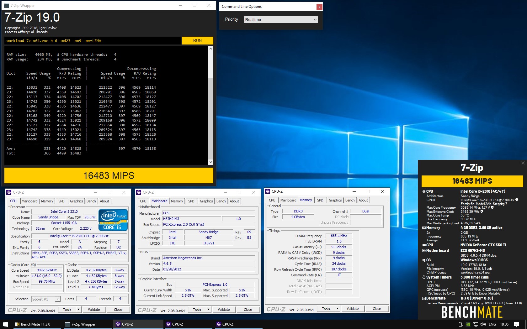Image resolution: width=527 pixels, height=329 pixels.
Task: Open SPD tab in the middle CPU-Z window
Action: [x=191, y=201]
